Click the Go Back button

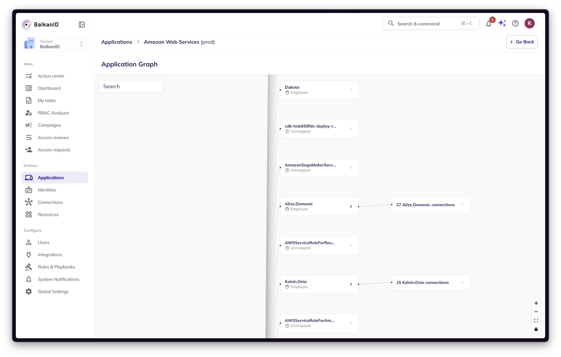click(521, 42)
